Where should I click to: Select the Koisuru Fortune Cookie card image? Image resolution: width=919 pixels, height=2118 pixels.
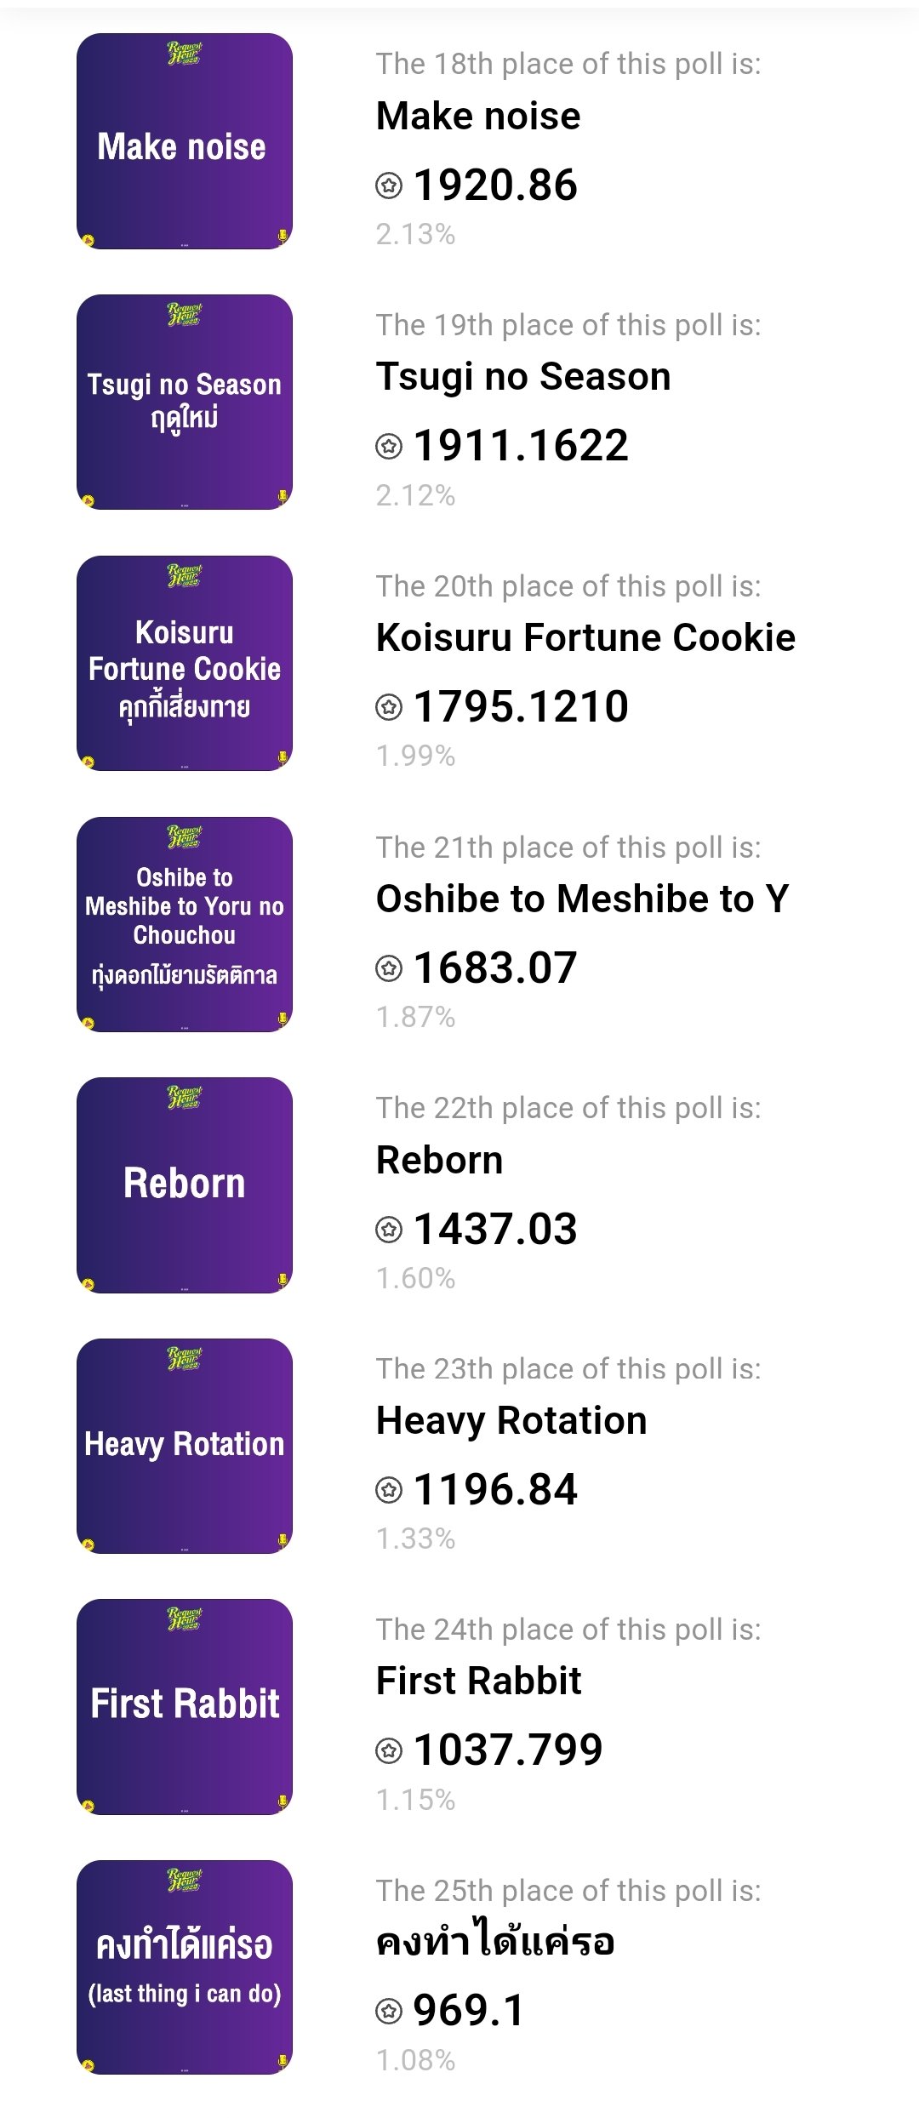[x=185, y=664]
